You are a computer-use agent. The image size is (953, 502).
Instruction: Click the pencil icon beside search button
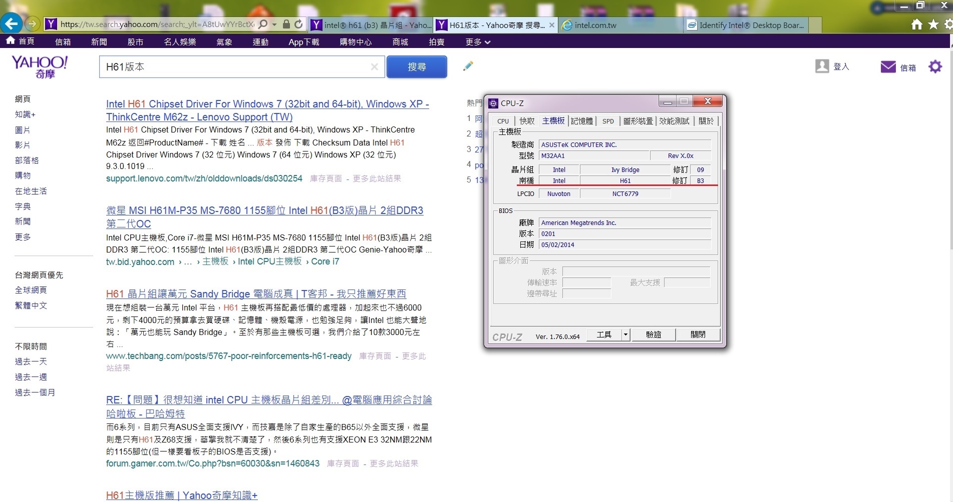(x=468, y=66)
